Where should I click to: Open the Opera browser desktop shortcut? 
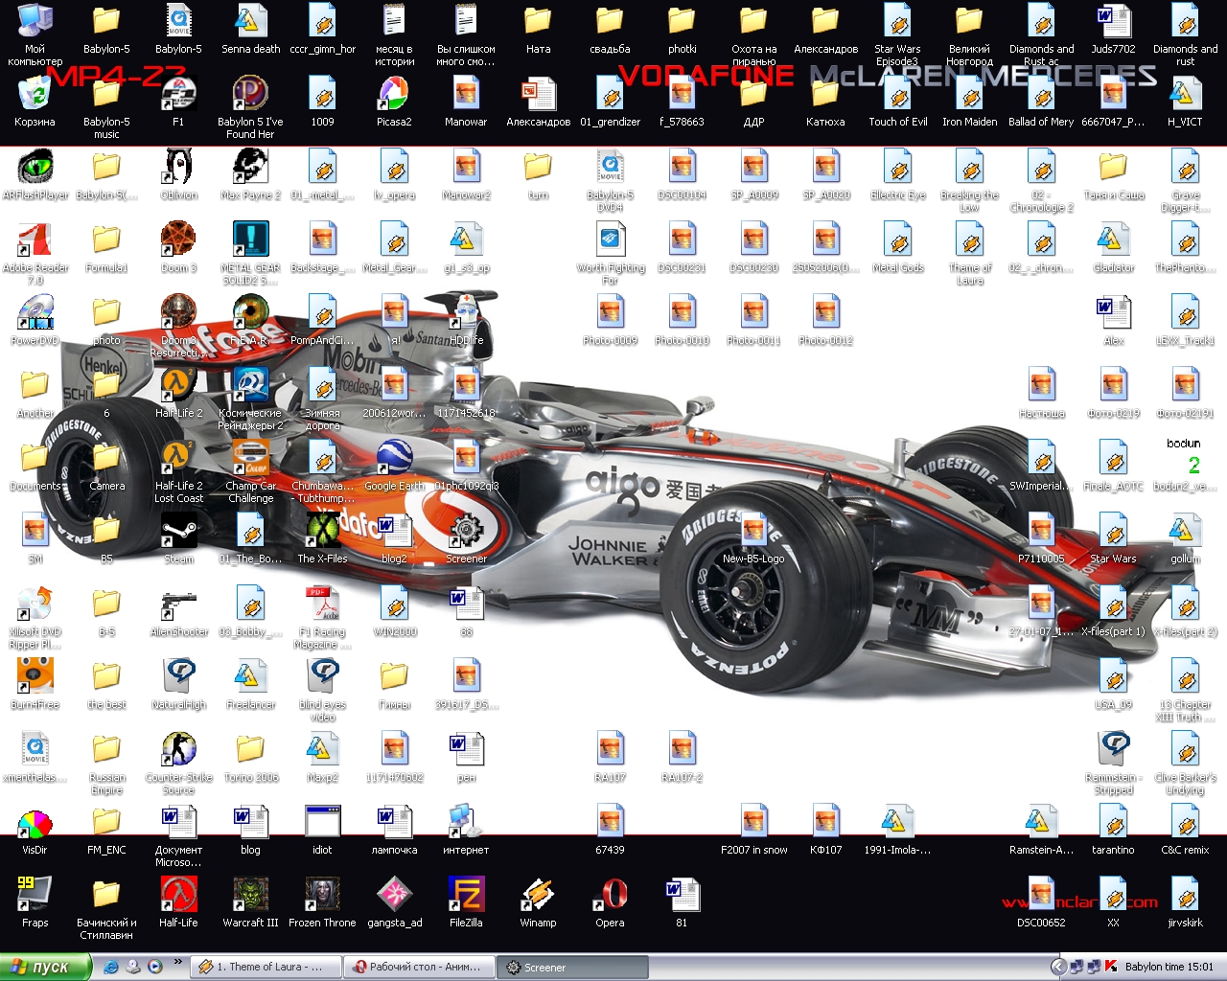coord(610,902)
